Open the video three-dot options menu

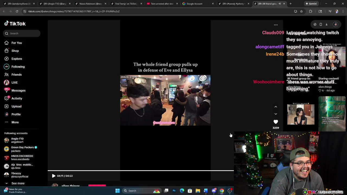pos(276,25)
